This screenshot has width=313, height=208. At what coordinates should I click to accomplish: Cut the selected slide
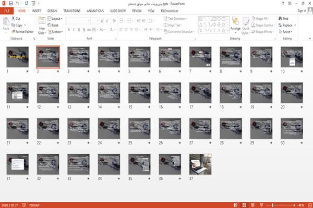pyautogui.click(x=16, y=19)
